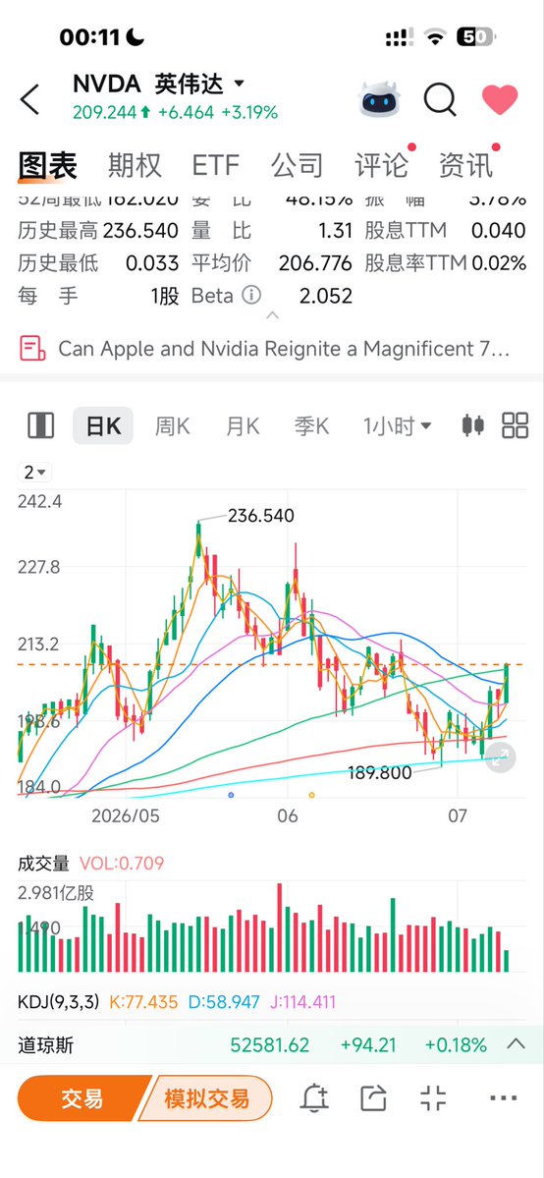This screenshot has width=544, height=1178.
Task: Tap the VOL:0.709 value
Action: coord(122,864)
